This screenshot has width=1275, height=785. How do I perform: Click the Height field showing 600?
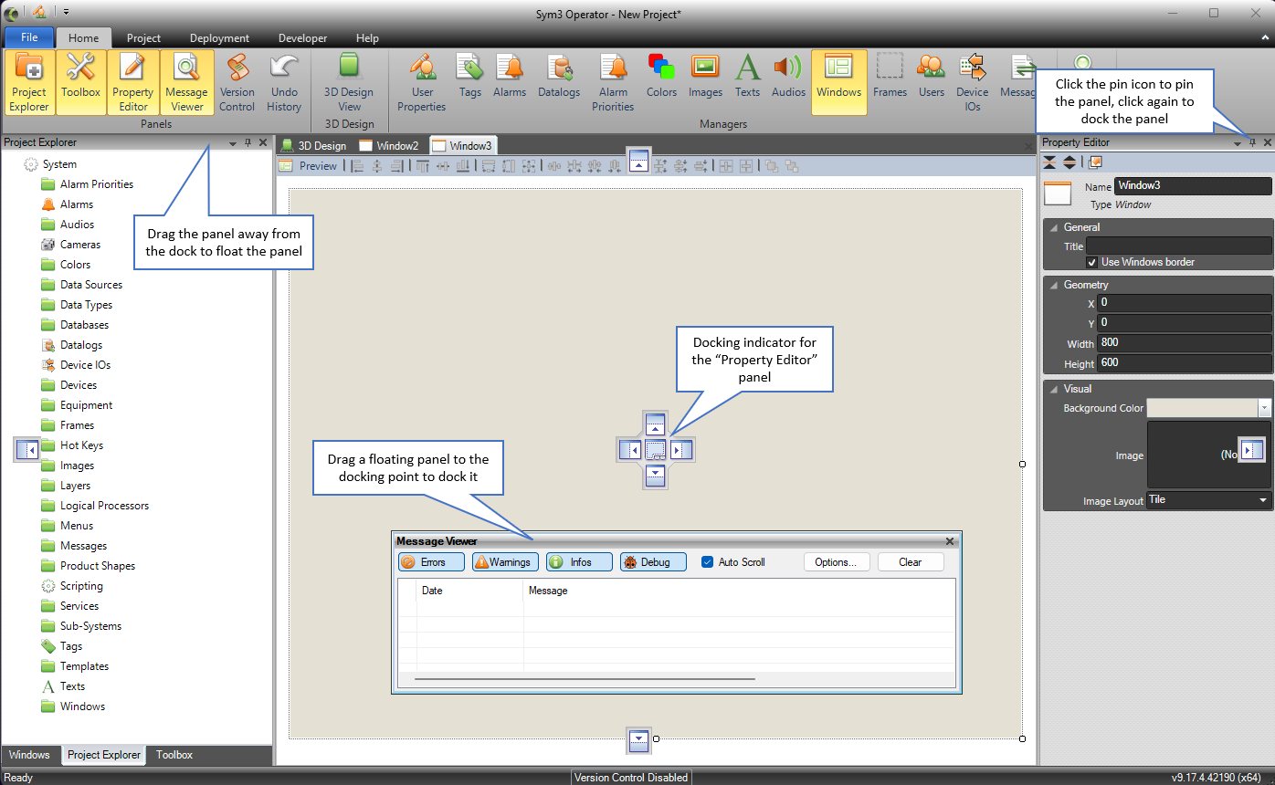click(1185, 362)
